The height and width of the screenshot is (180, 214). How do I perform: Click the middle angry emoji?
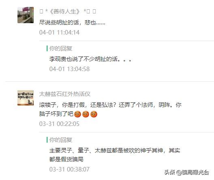click(x=86, y=114)
